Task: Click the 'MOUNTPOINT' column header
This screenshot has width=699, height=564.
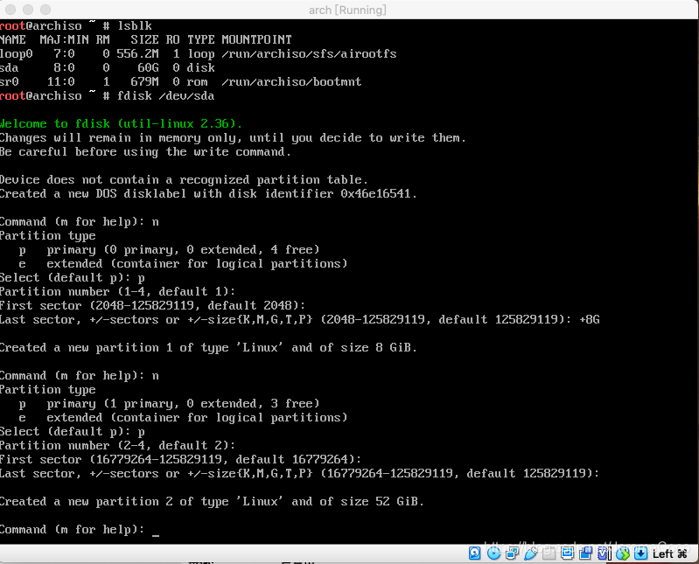Action: [257, 39]
